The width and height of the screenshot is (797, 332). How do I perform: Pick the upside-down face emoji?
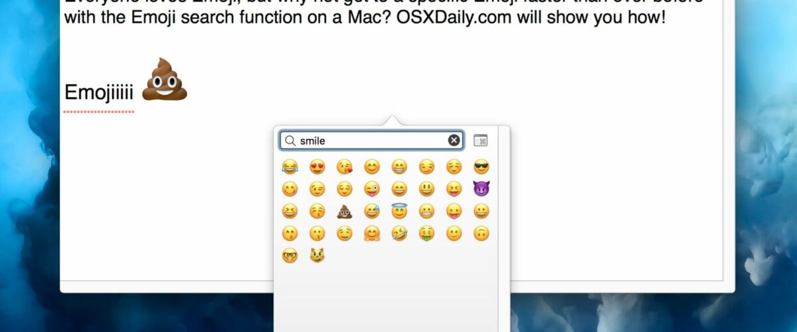click(482, 234)
